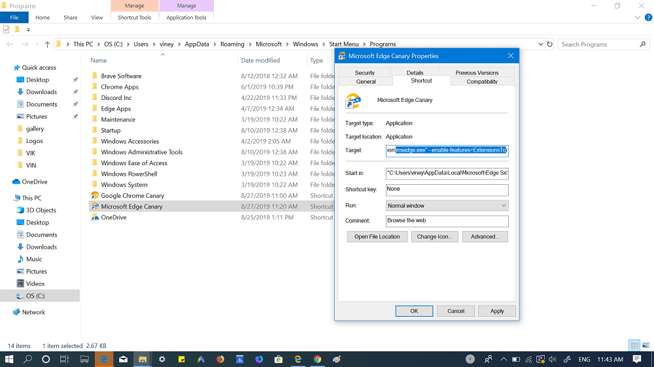Click the Target input field

(x=447, y=150)
